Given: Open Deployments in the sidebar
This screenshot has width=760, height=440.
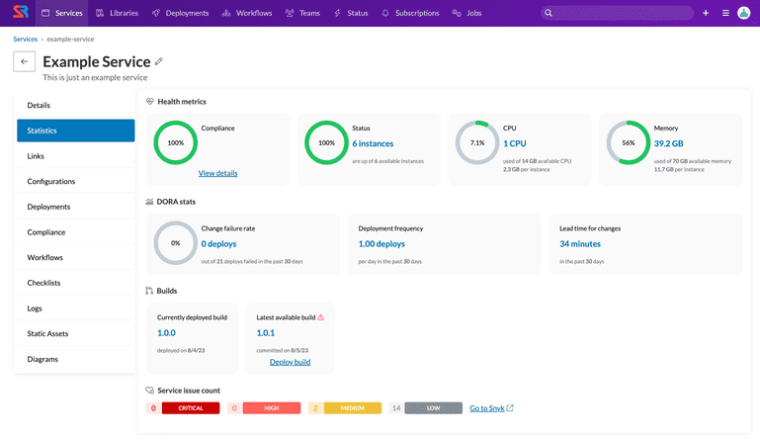Looking at the screenshot, I should (x=76, y=207).
